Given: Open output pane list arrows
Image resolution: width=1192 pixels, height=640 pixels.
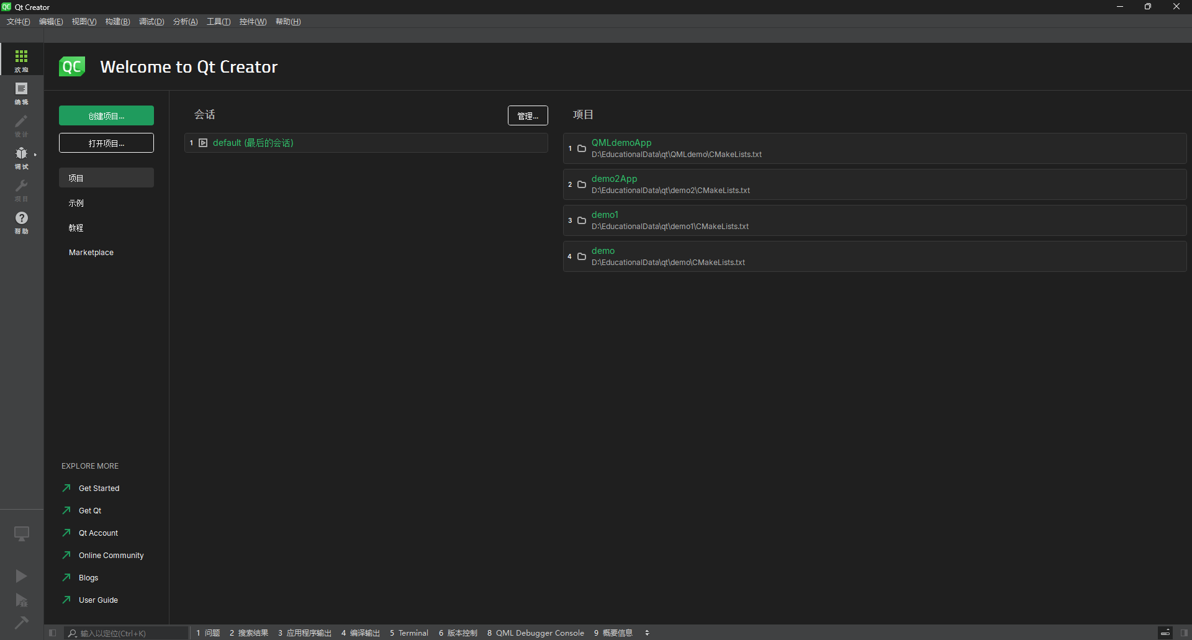Looking at the screenshot, I should 647,633.
